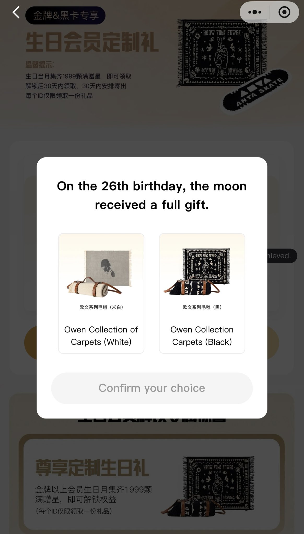Open the three-dot more options menu

255,12
